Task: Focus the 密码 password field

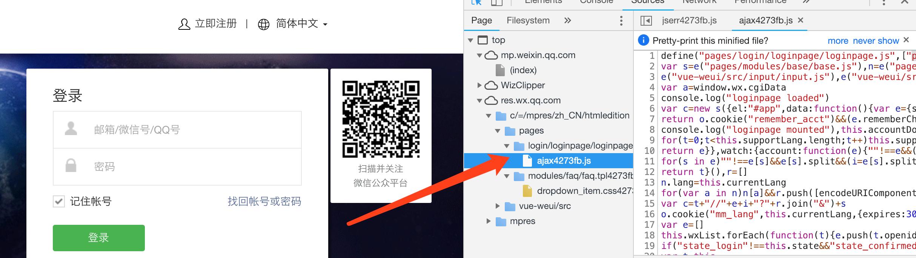Action: [177, 167]
